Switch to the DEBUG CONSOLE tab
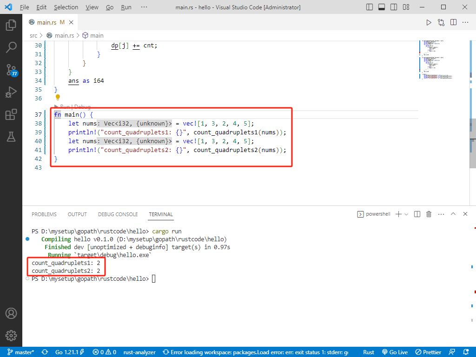 (x=118, y=214)
